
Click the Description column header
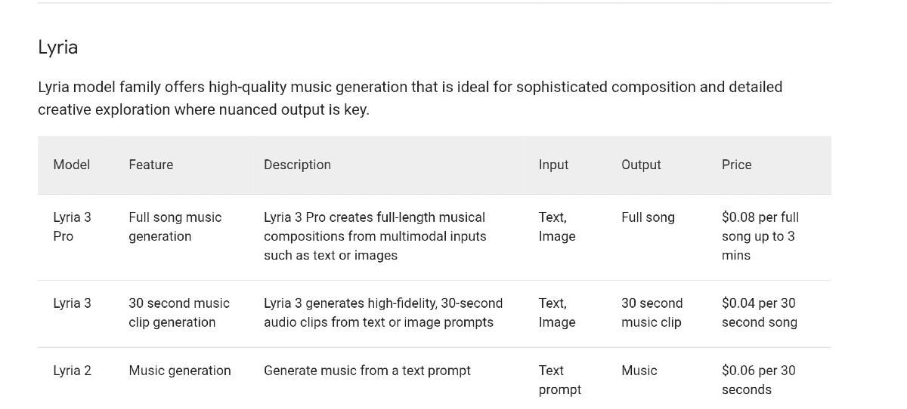(x=297, y=165)
